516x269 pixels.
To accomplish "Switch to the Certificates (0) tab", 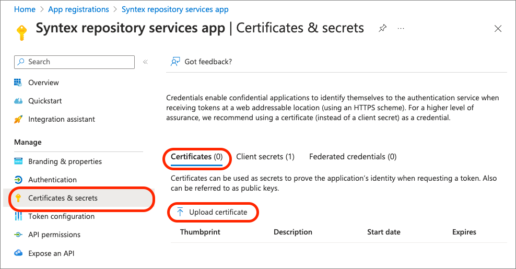I will tap(197, 157).
